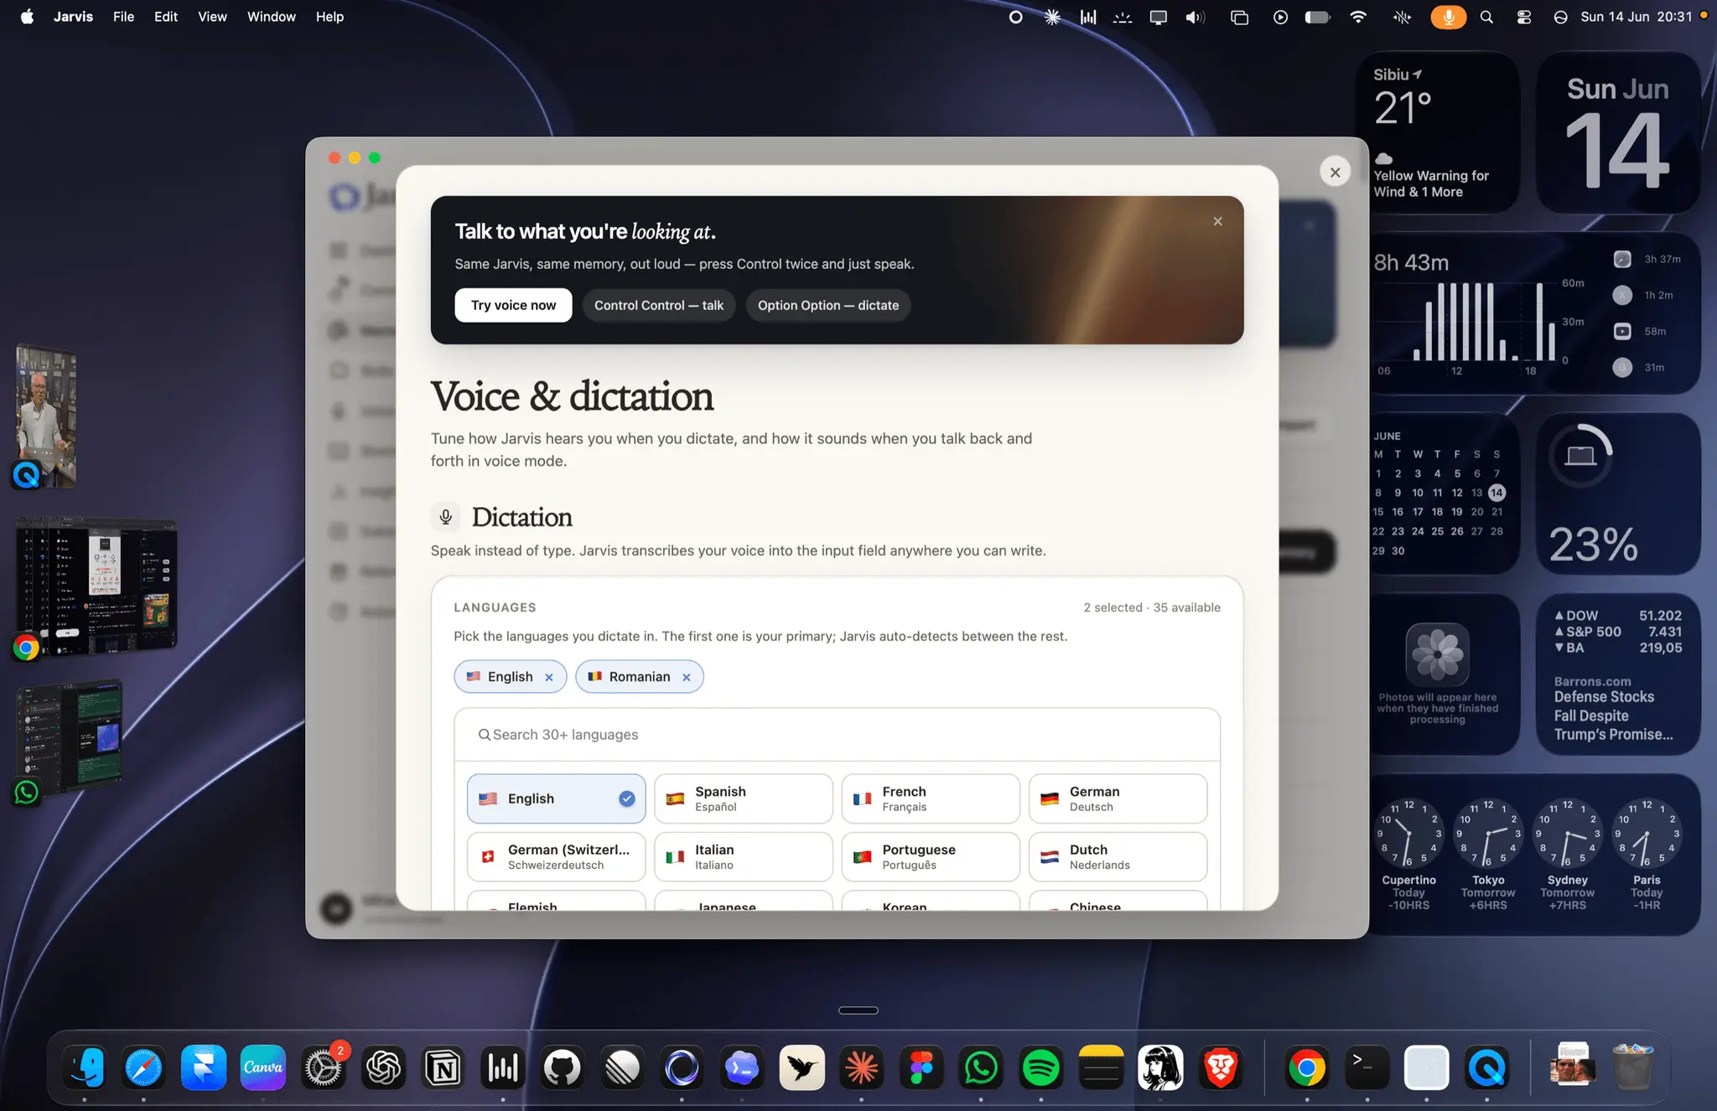Launch Figma from the dock
The height and width of the screenshot is (1111, 1717).
(x=921, y=1067)
